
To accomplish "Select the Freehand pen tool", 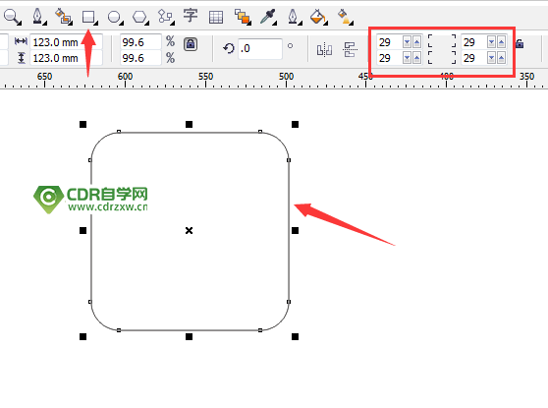I will (37, 16).
